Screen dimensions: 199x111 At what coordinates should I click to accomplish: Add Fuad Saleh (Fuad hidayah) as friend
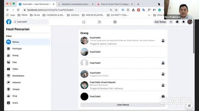tap(163, 85)
